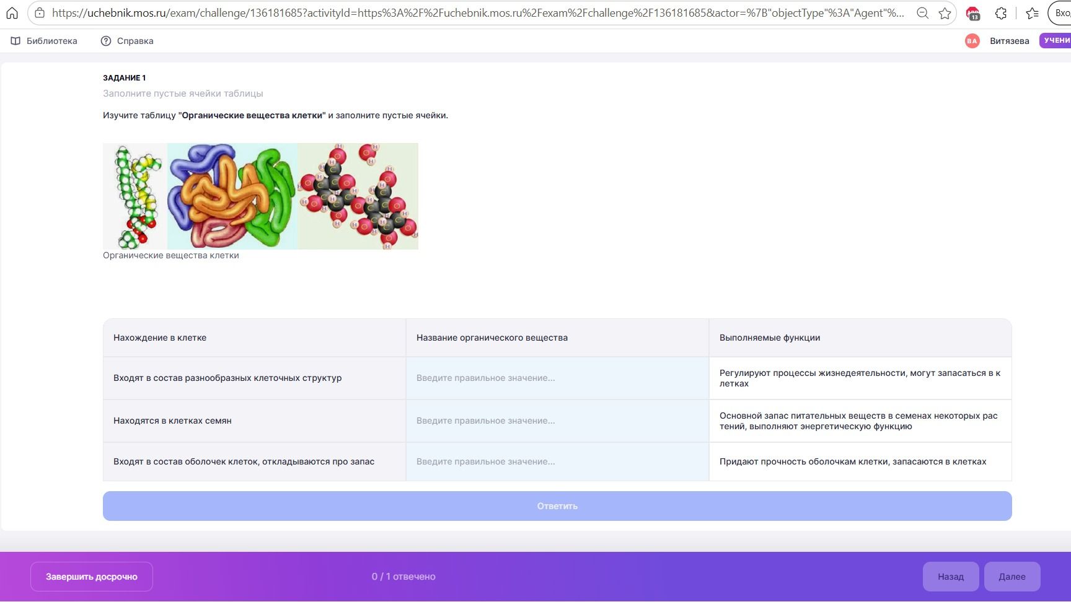Open the extensions puzzle icon
1071x602 pixels.
click(1001, 13)
